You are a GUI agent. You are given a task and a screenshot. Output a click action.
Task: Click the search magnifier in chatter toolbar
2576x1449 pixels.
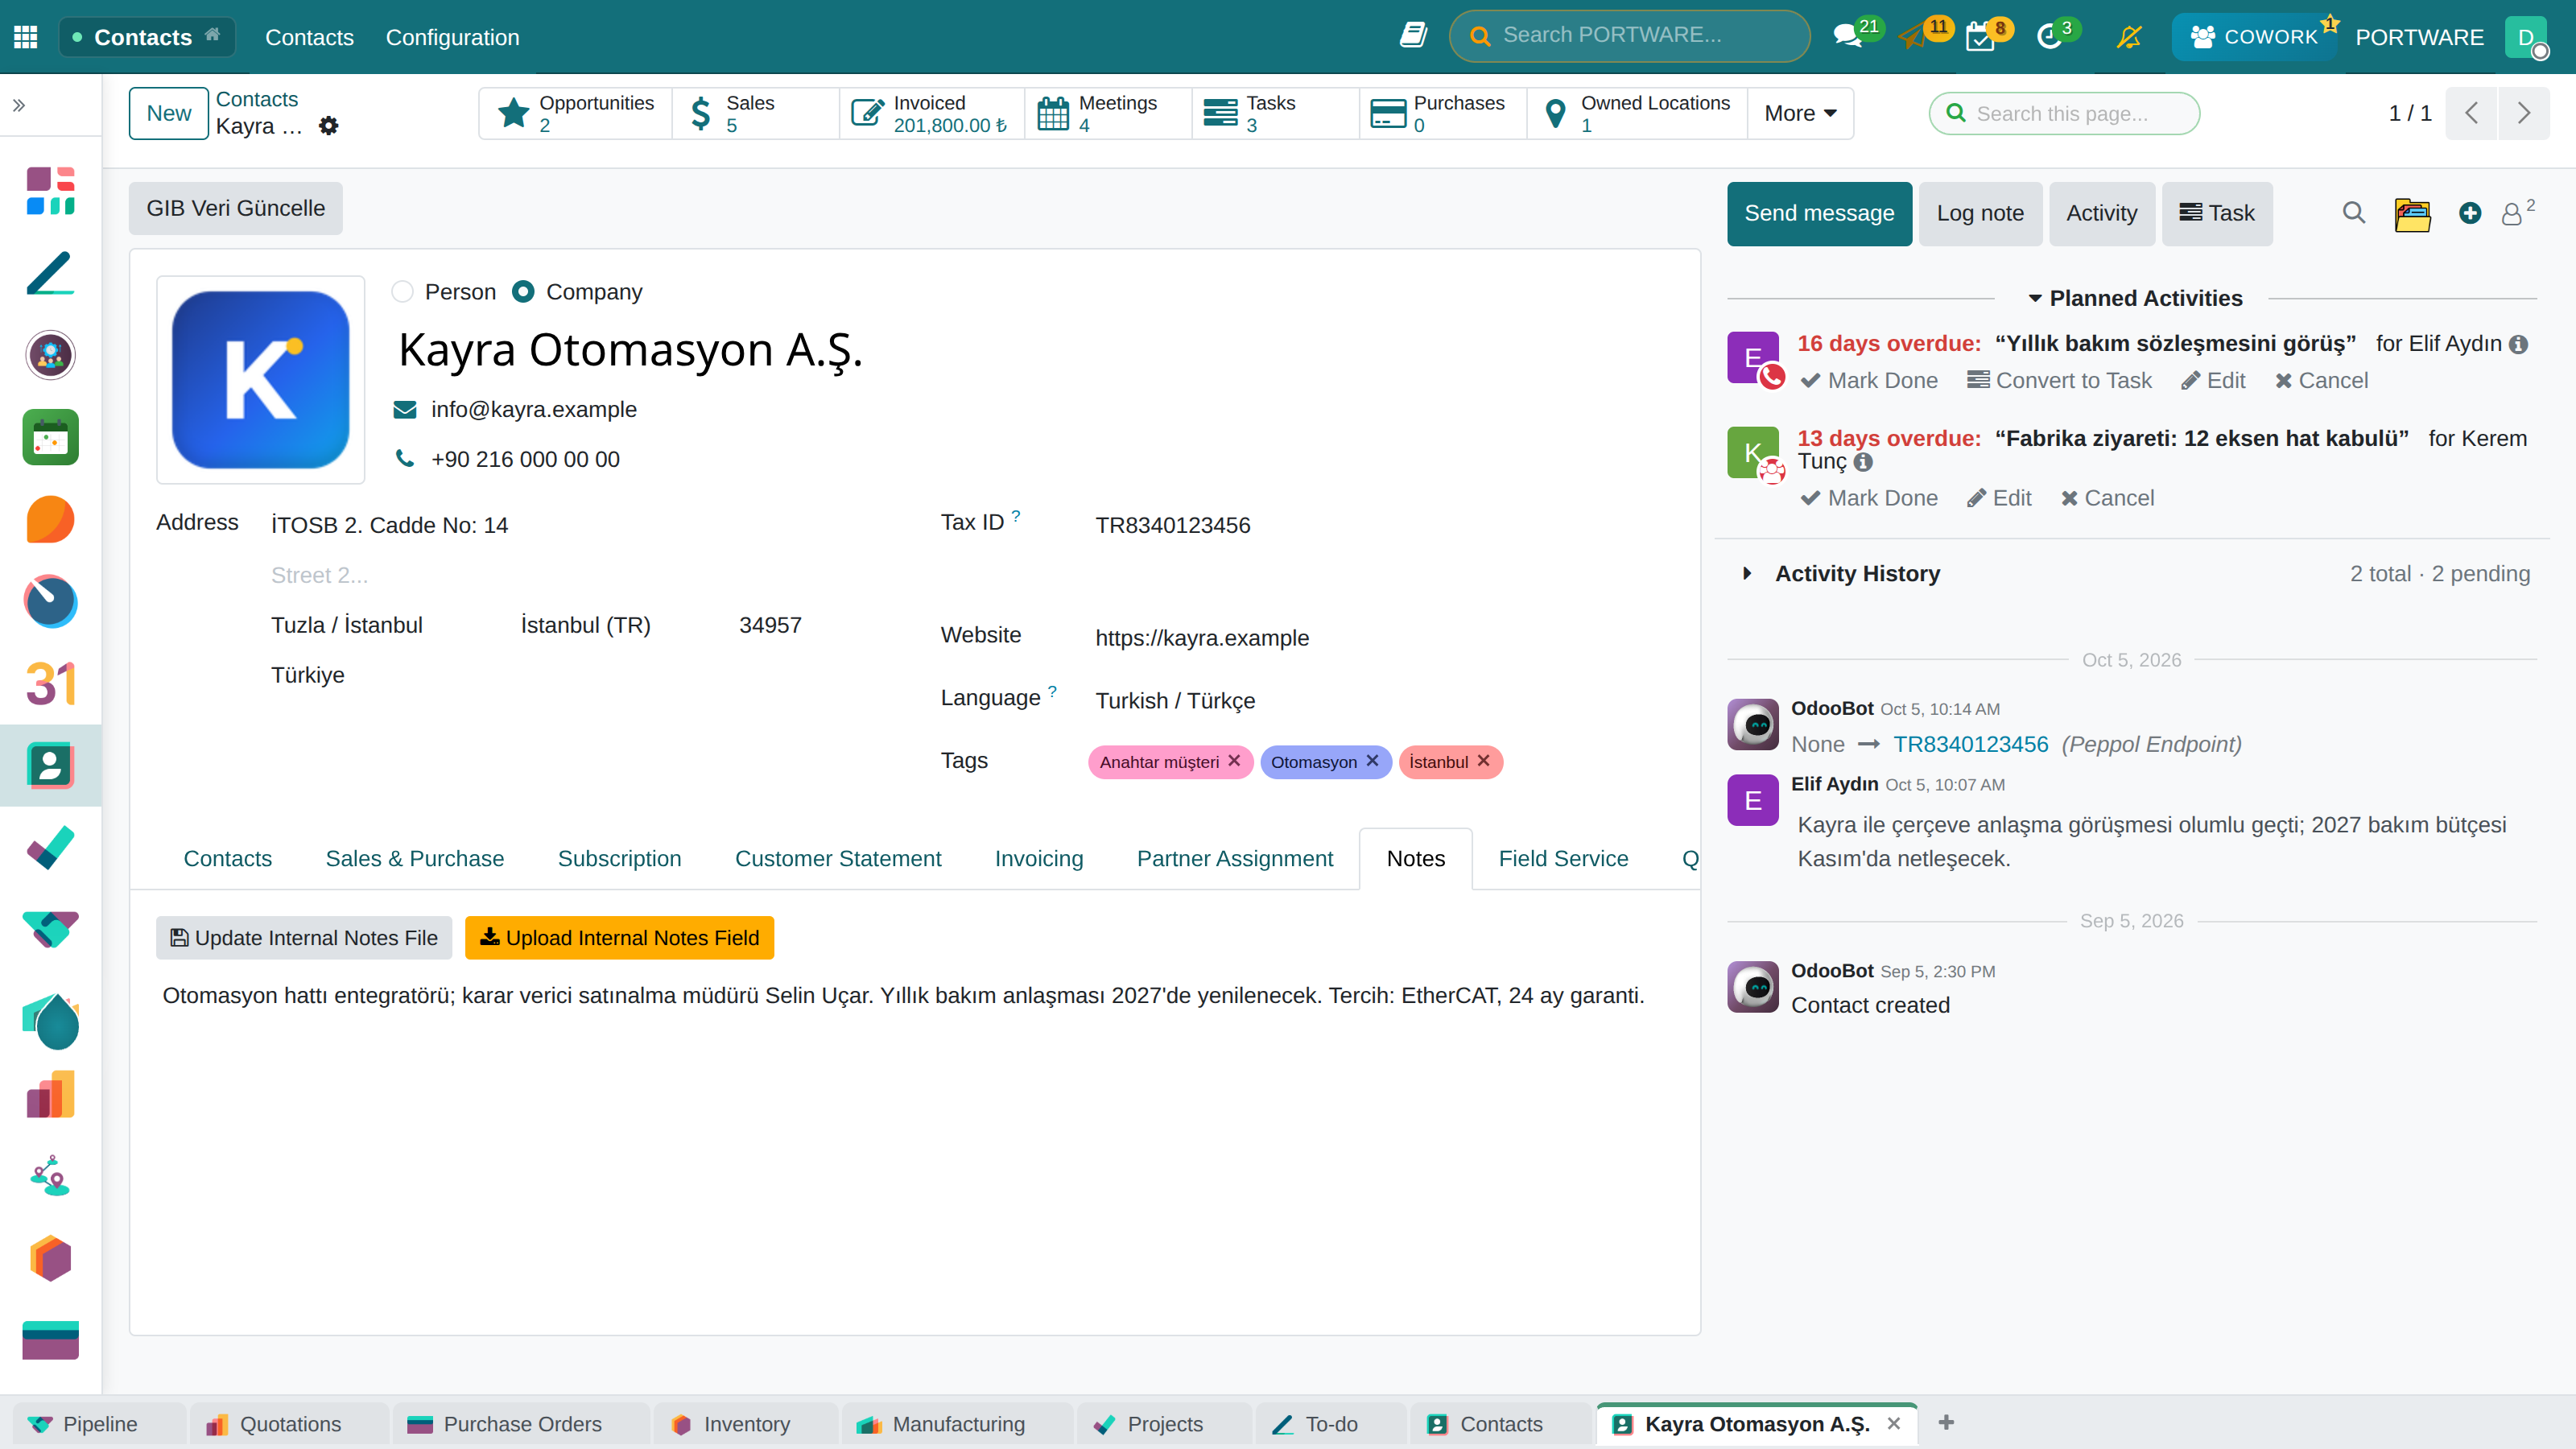[2354, 213]
